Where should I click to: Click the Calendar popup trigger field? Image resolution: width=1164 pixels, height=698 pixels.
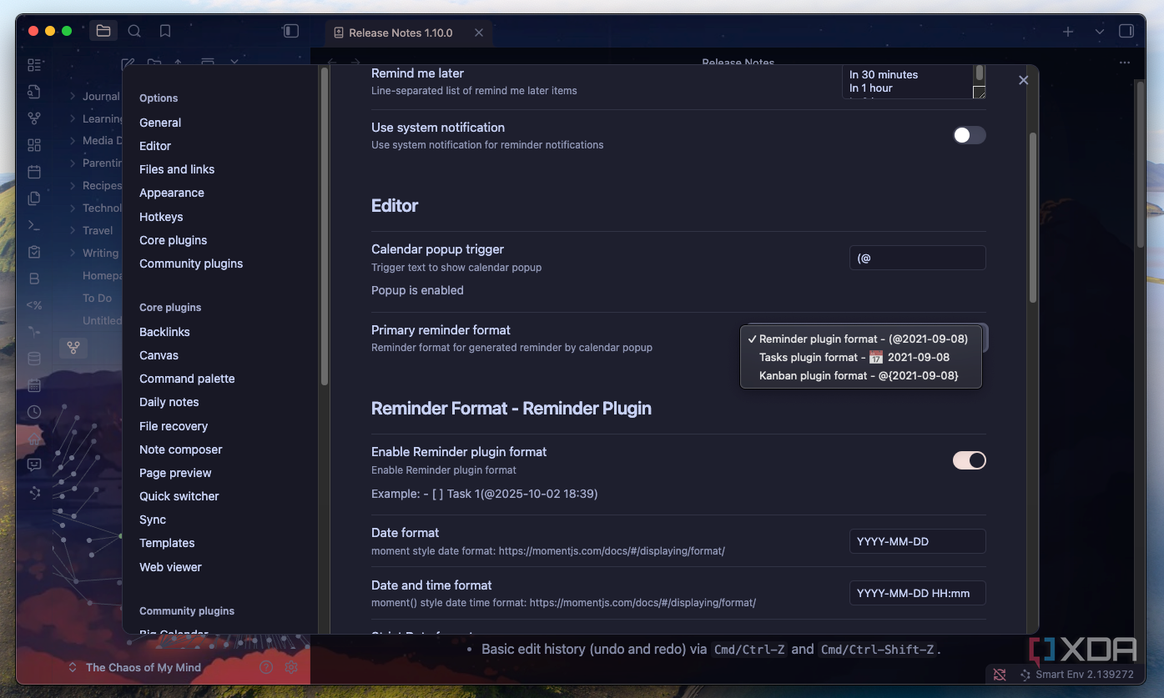click(918, 258)
